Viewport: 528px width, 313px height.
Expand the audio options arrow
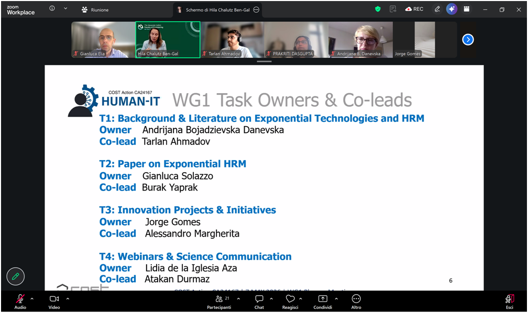coord(32,298)
